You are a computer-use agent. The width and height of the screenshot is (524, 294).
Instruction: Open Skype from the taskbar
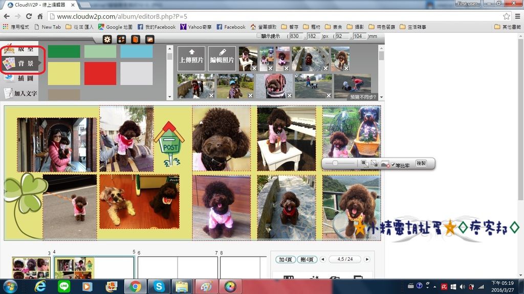(x=159, y=286)
